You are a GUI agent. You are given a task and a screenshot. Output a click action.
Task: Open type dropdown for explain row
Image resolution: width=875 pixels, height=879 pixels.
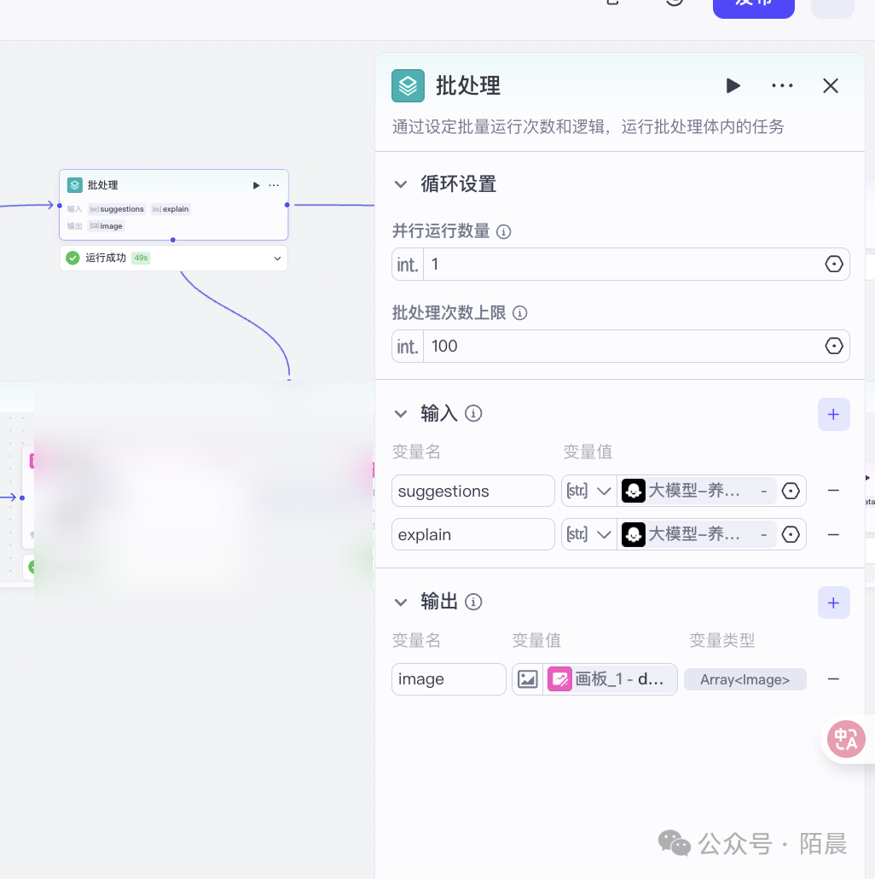(588, 534)
